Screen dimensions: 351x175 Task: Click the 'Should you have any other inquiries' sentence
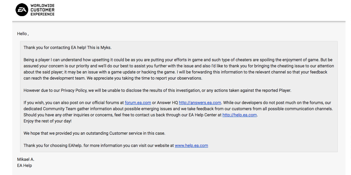(140, 115)
